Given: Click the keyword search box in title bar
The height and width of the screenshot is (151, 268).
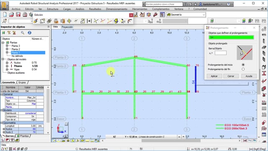Looking at the screenshot, I should click(x=164, y=4).
